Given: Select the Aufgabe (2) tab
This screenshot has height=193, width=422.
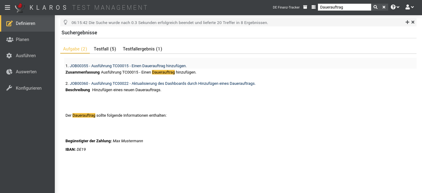Looking at the screenshot, I should pos(75,49).
